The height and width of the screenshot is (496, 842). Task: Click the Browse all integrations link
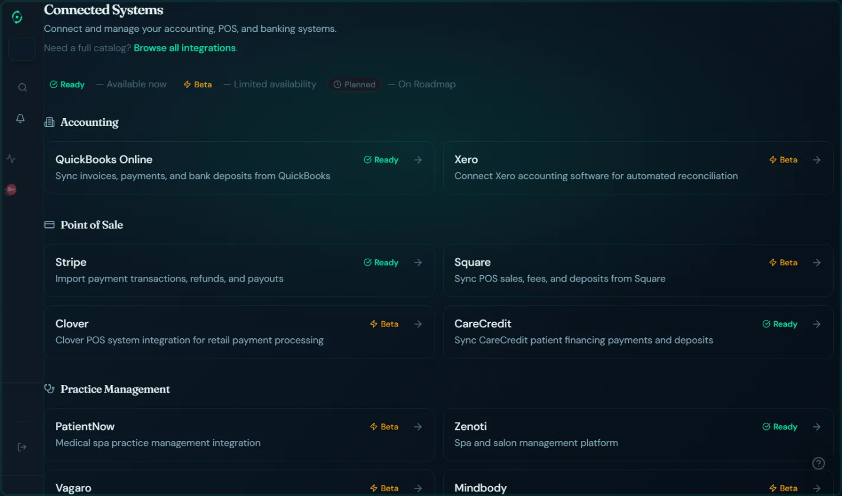click(184, 48)
